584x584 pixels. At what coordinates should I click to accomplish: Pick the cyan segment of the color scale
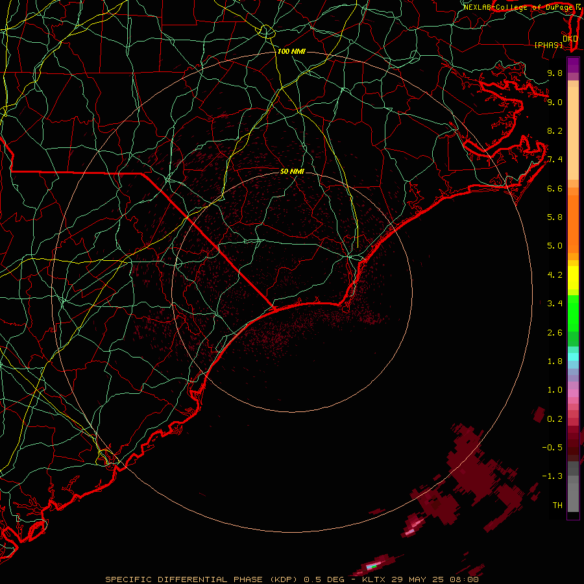tap(573, 357)
